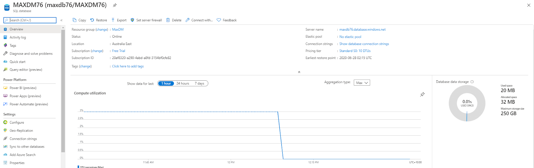Select the 24 hours time range
Image resolution: width=534 pixels, height=168 pixels.
(x=183, y=83)
